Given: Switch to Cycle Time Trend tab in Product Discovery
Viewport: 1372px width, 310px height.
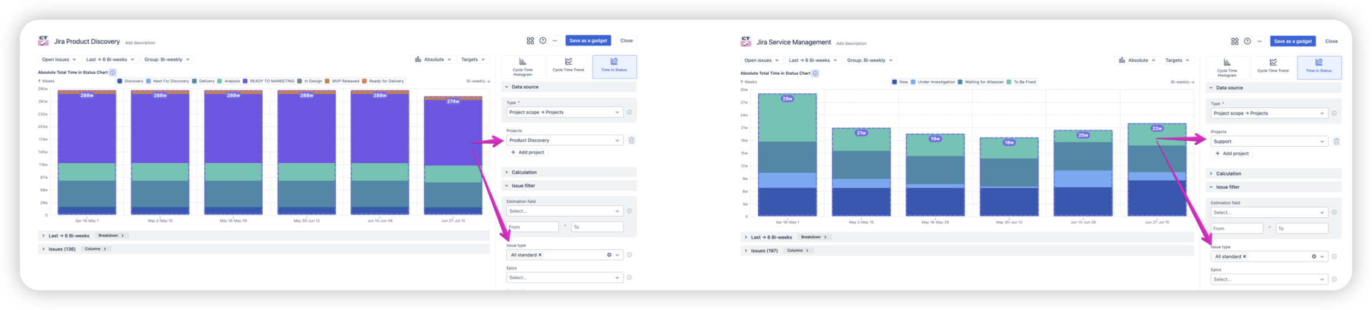Looking at the screenshot, I should click(568, 67).
